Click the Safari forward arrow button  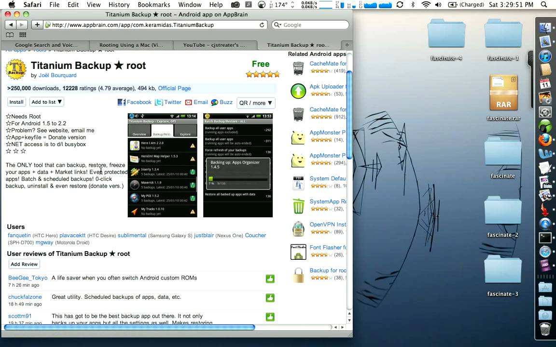pyautogui.click(x=22, y=25)
